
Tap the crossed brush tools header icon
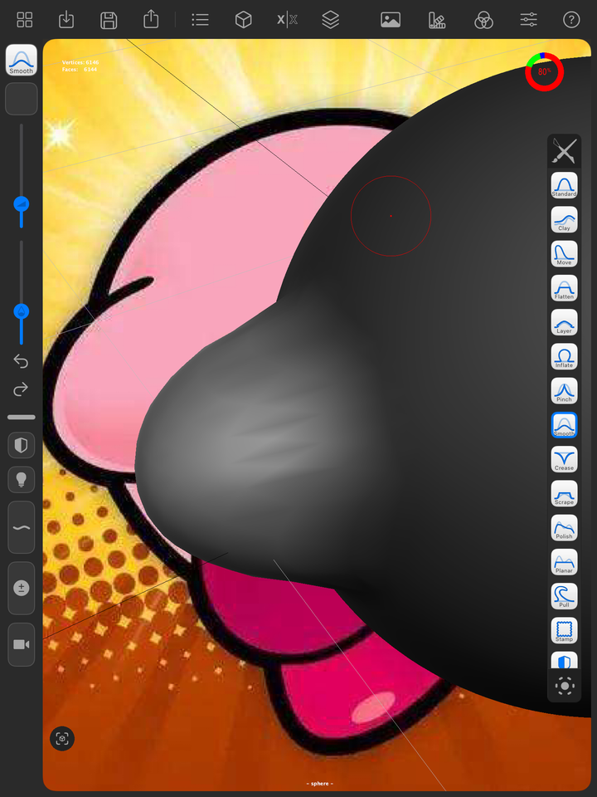(x=565, y=151)
